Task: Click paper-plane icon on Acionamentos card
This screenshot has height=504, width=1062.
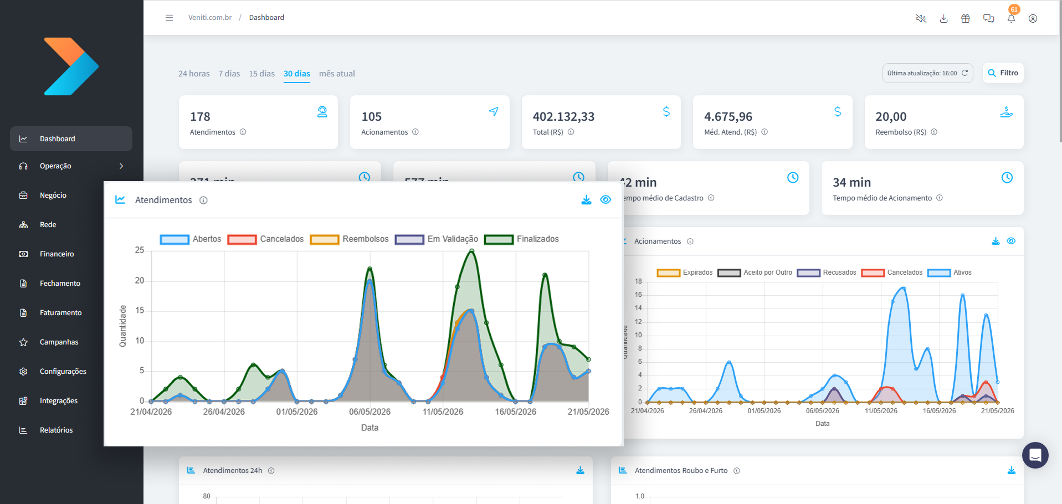Action: (x=494, y=112)
